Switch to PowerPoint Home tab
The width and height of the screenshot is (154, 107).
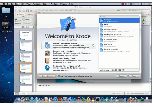click(x=21, y=14)
